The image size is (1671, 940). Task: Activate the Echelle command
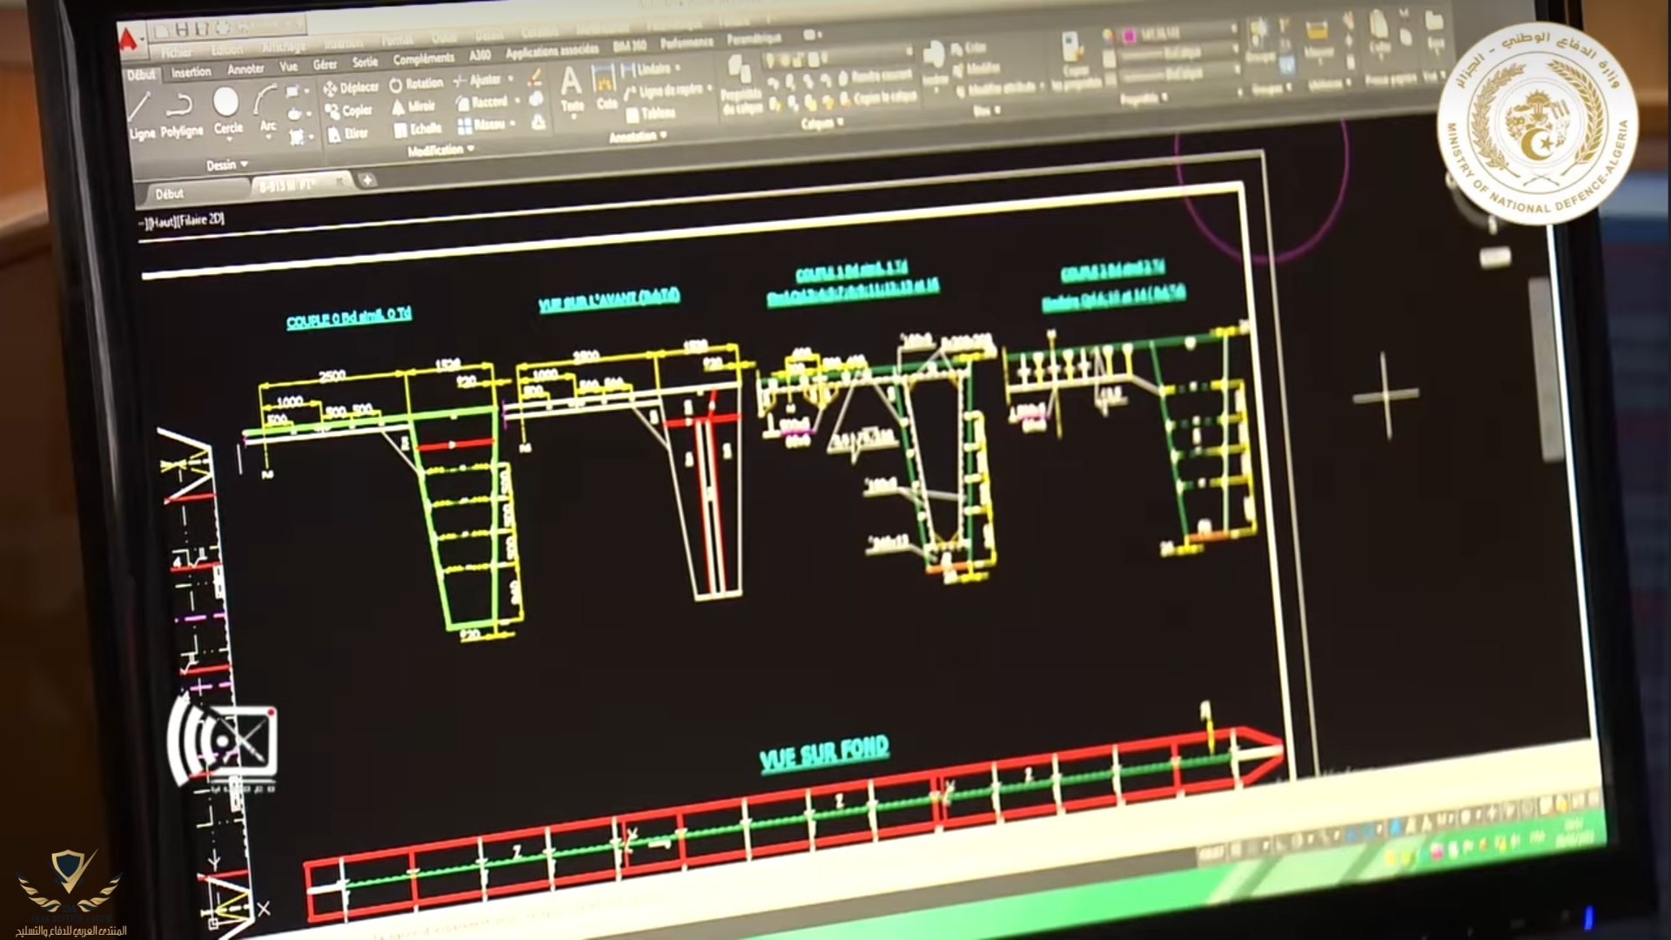point(418,129)
